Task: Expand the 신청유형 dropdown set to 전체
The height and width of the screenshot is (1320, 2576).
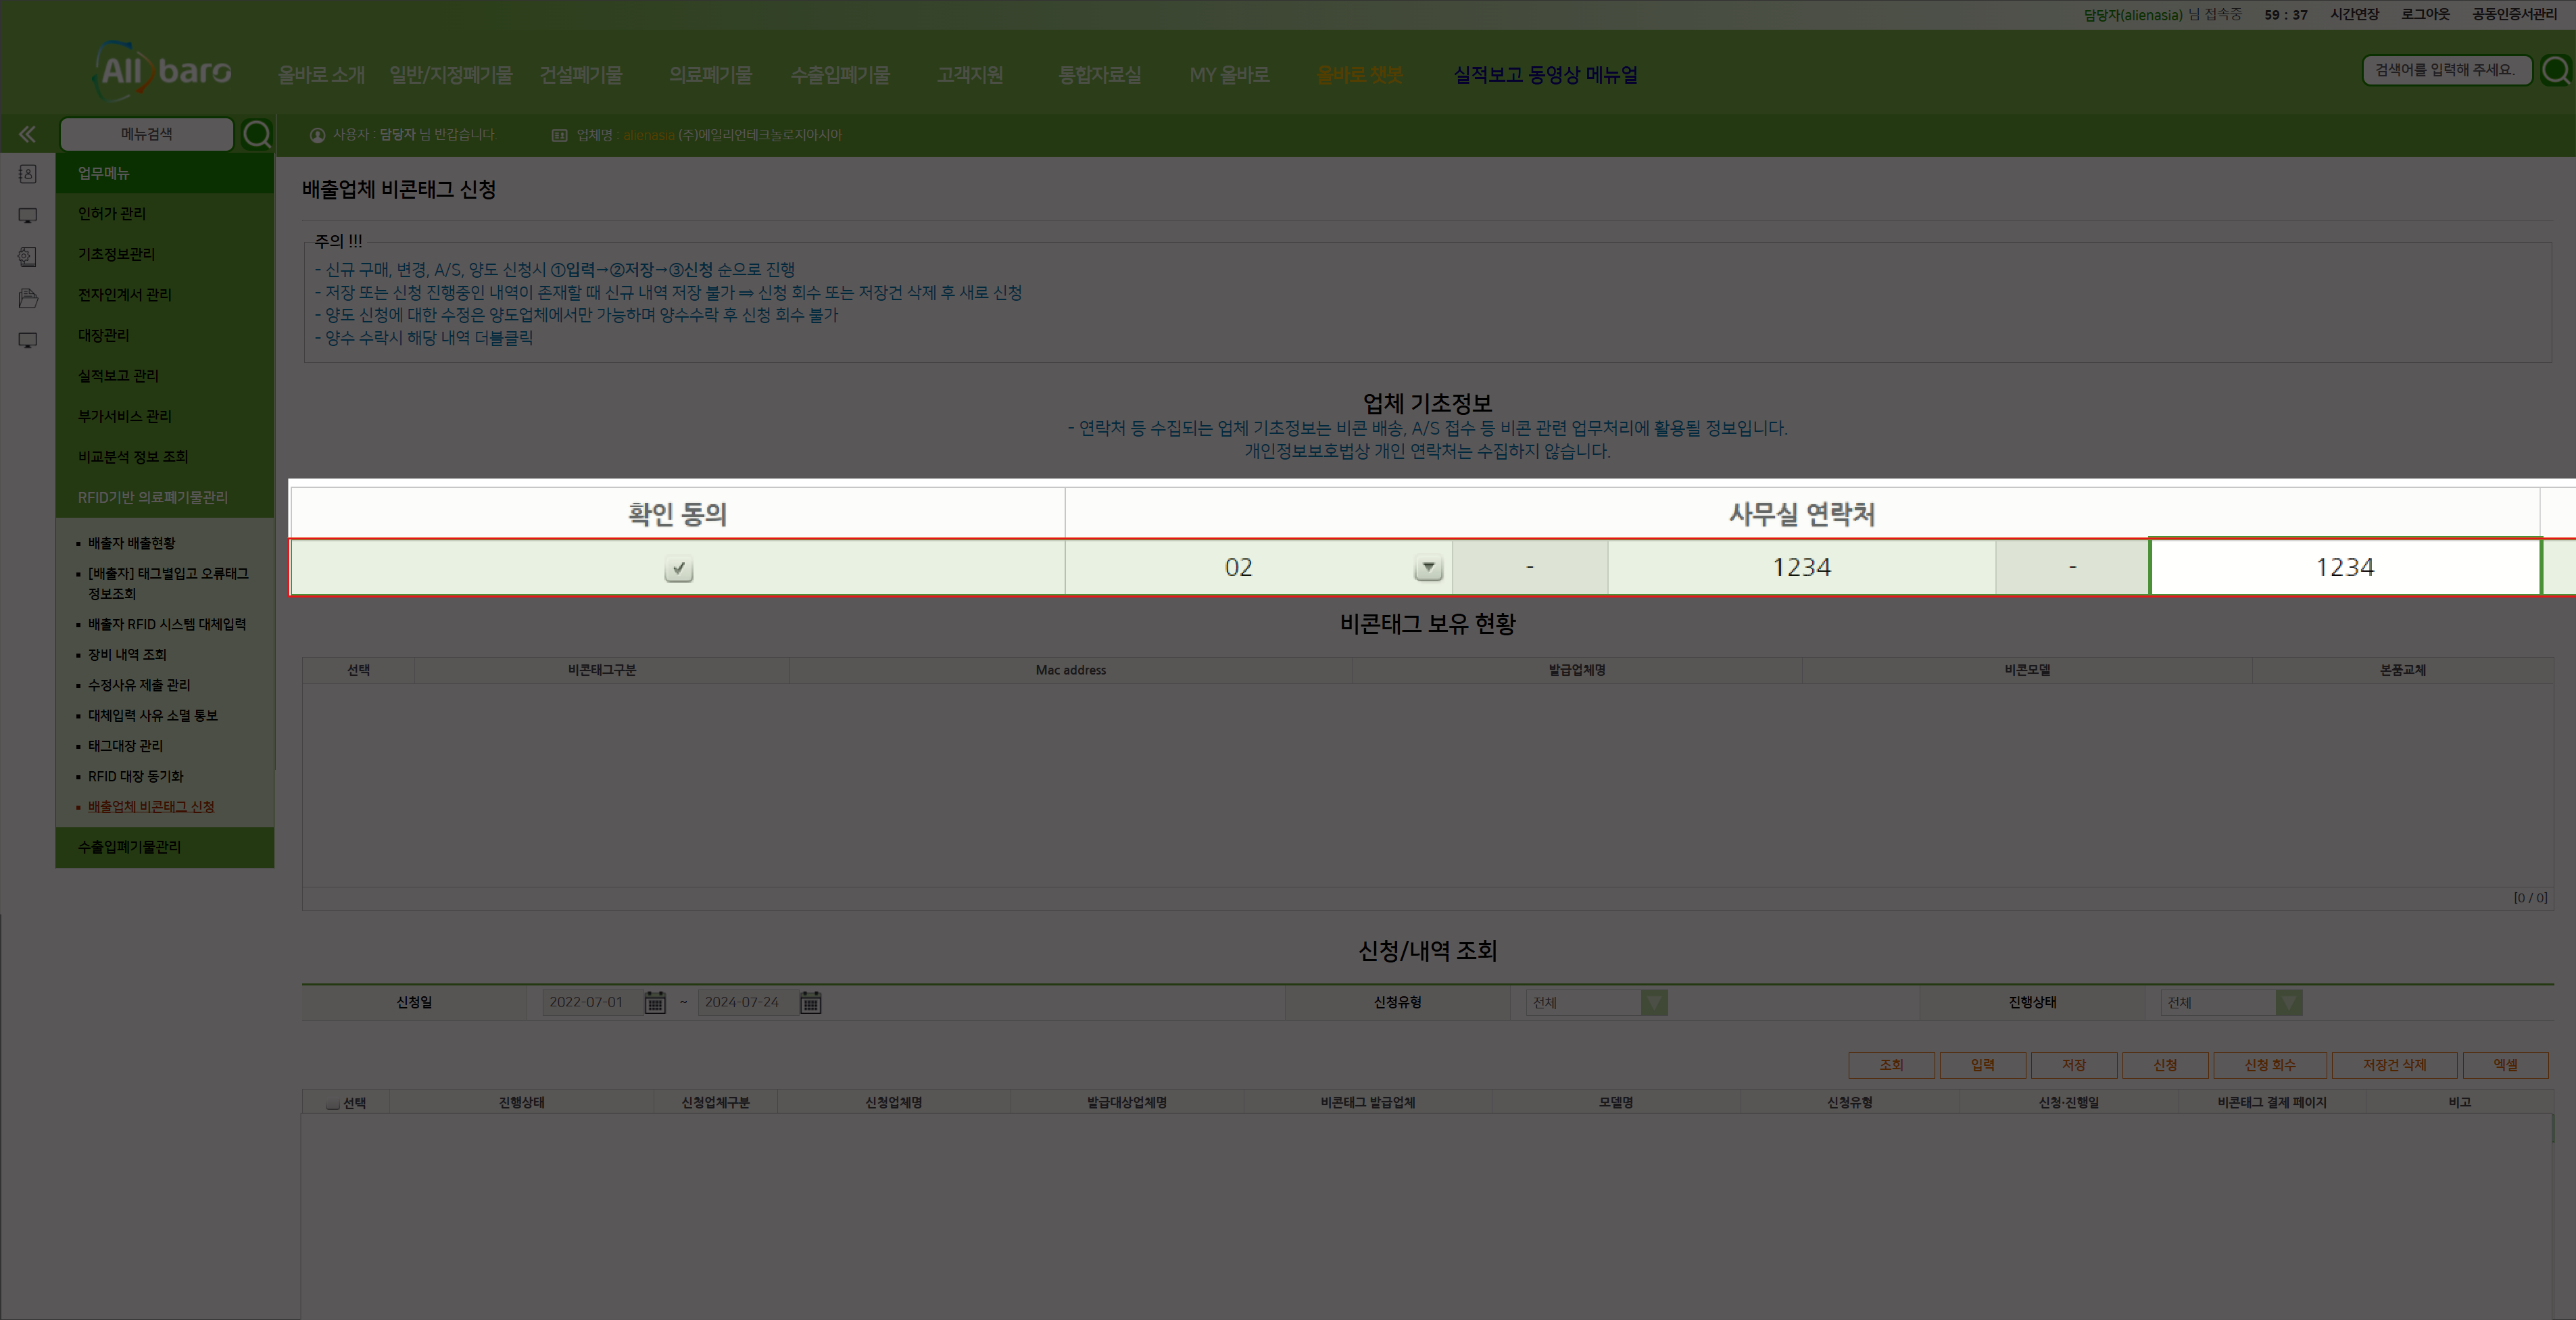Action: [1655, 1002]
